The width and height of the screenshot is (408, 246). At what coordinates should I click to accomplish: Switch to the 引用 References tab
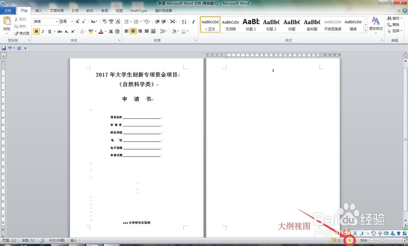(75, 11)
